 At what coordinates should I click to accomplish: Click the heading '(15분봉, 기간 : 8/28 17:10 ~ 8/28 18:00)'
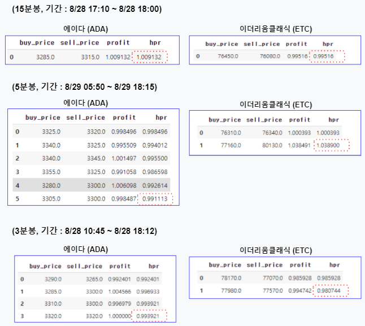coord(87,9)
